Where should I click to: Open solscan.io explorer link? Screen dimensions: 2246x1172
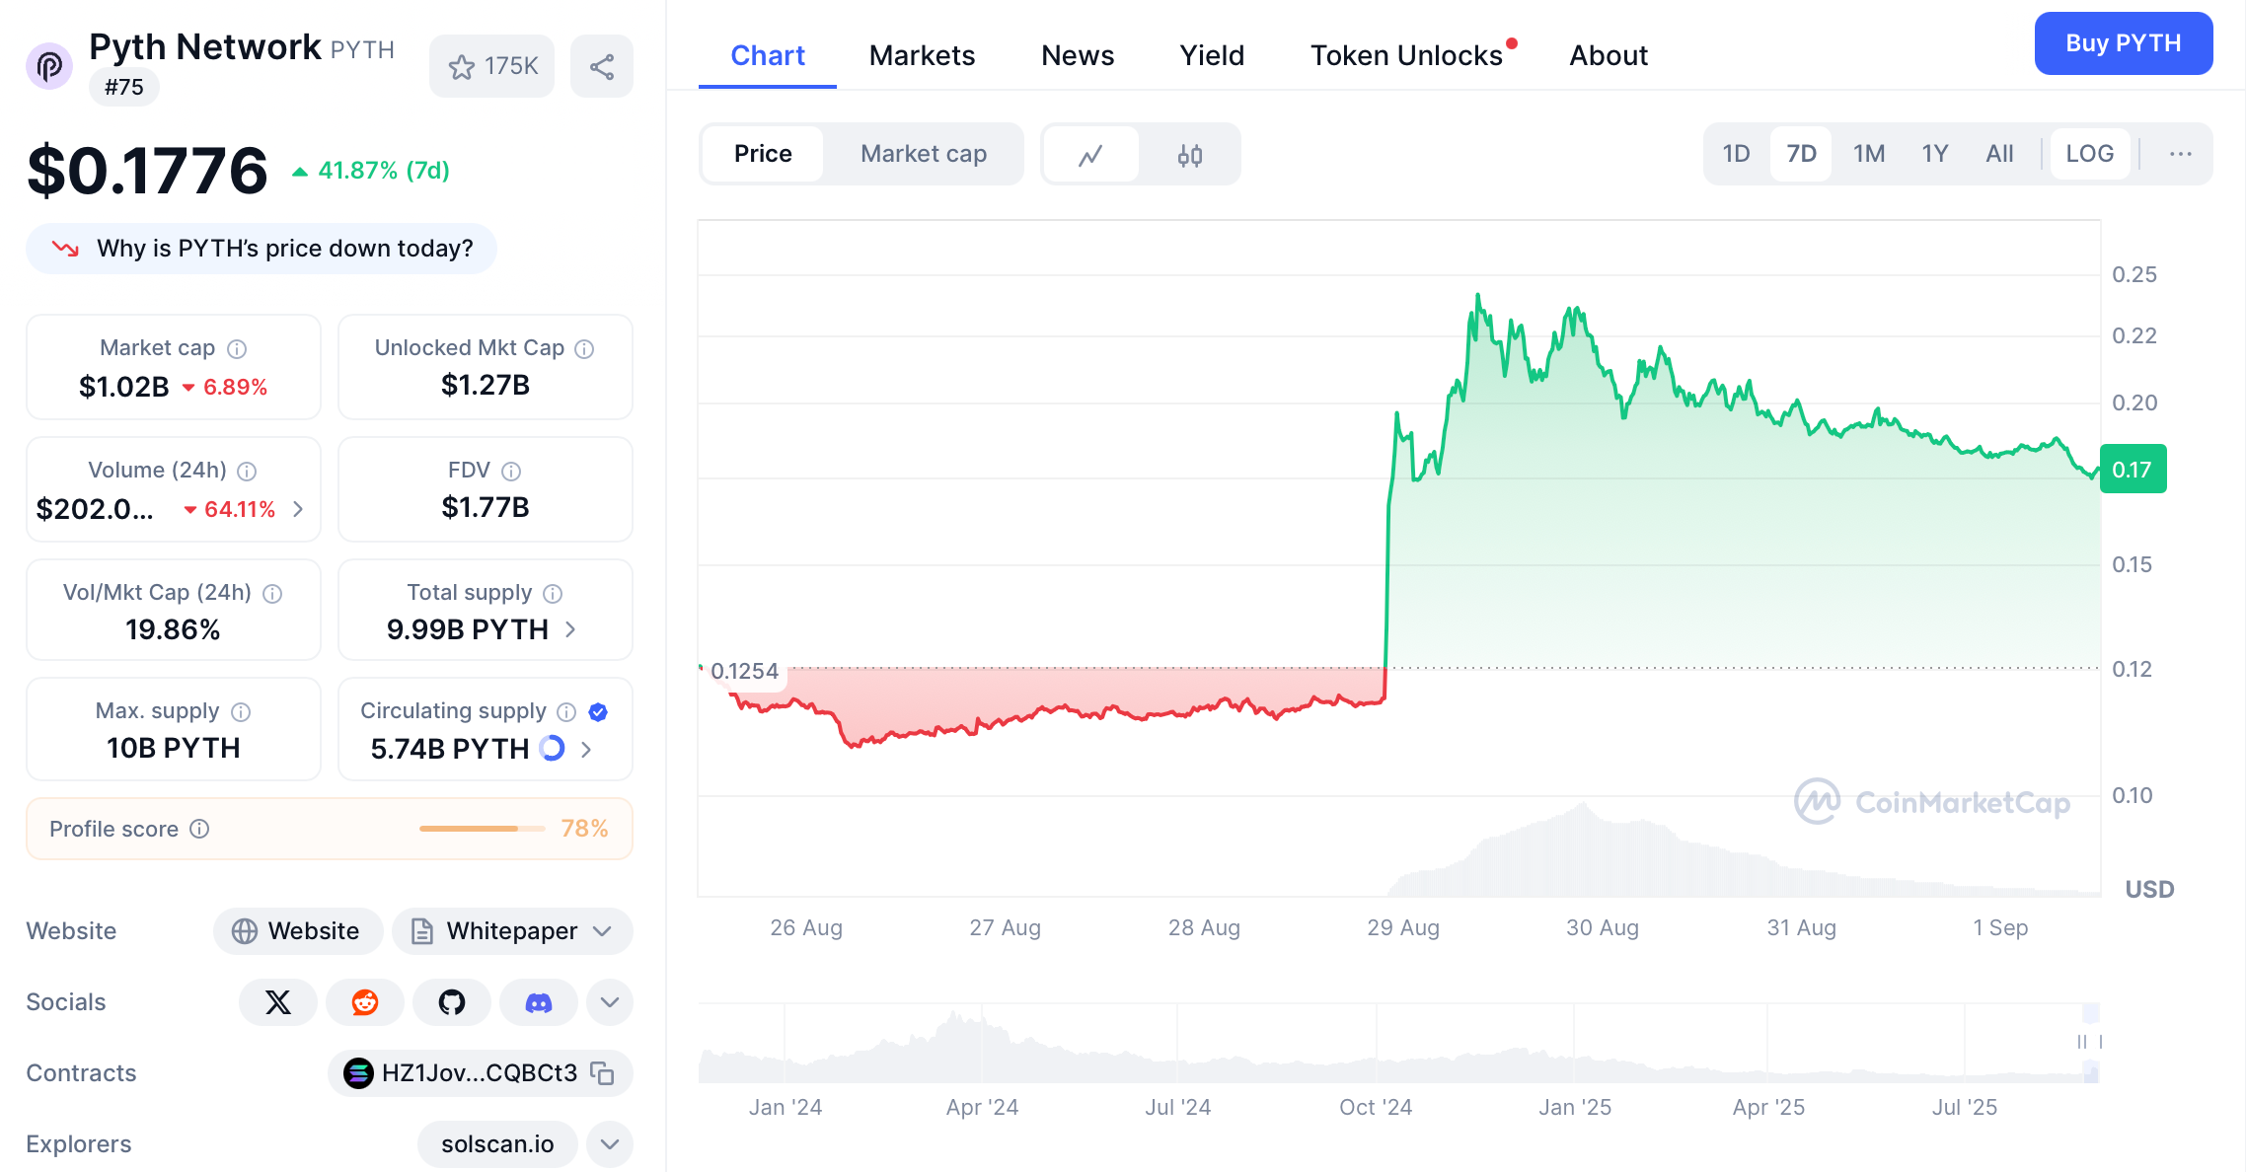(x=497, y=1144)
